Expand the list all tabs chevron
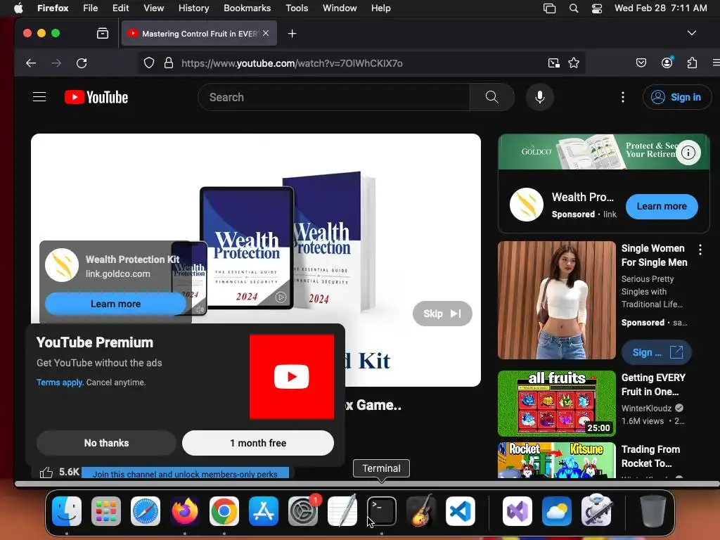 692,33
